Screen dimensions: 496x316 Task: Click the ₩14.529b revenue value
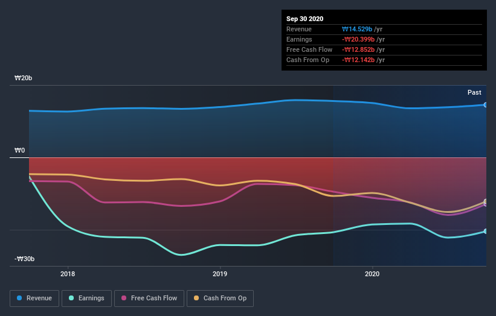(x=357, y=29)
